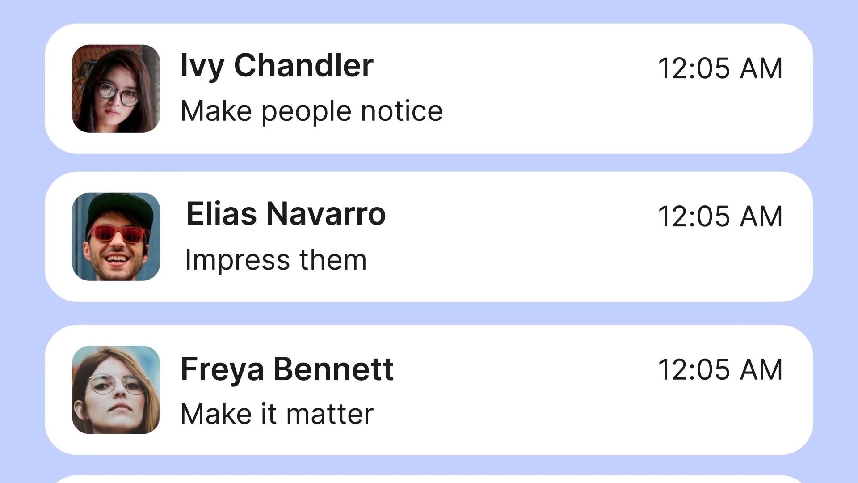Click the background gap between Ivy and Elias cards

point(429,163)
